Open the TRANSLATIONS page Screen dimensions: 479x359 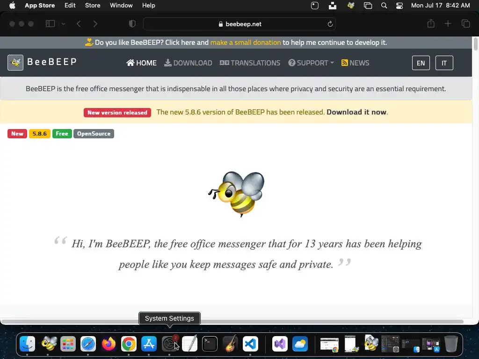click(x=250, y=63)
